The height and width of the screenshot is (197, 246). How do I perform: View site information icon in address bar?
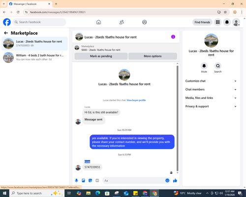tap(26, 12)
